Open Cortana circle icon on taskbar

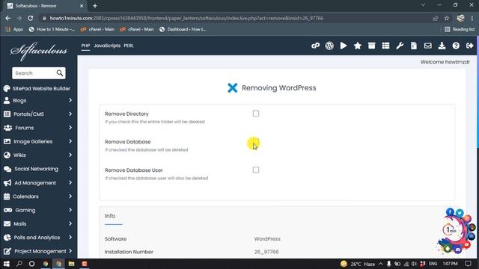(x=31, y=264)
